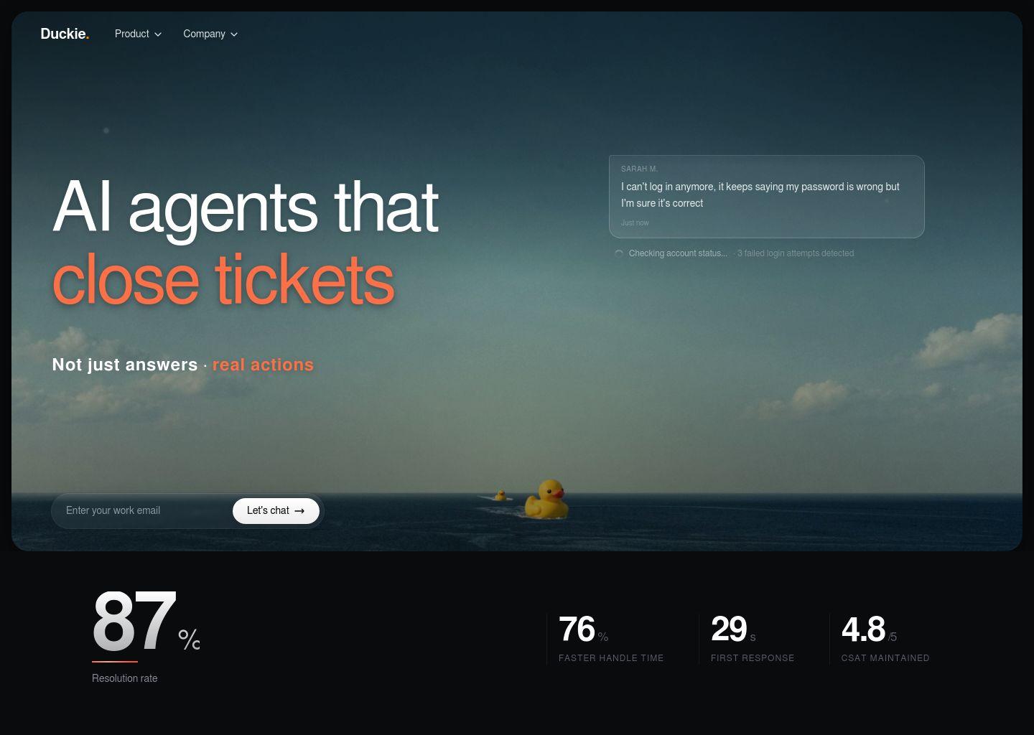Screen dimensions: 1034x735
Task: Click the 'close tickets' orange headline
Action: coord(223,279)
